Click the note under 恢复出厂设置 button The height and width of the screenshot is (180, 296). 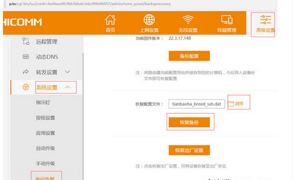pos(181,166)
